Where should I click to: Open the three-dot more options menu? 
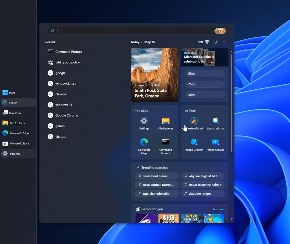tap(224, 42)
